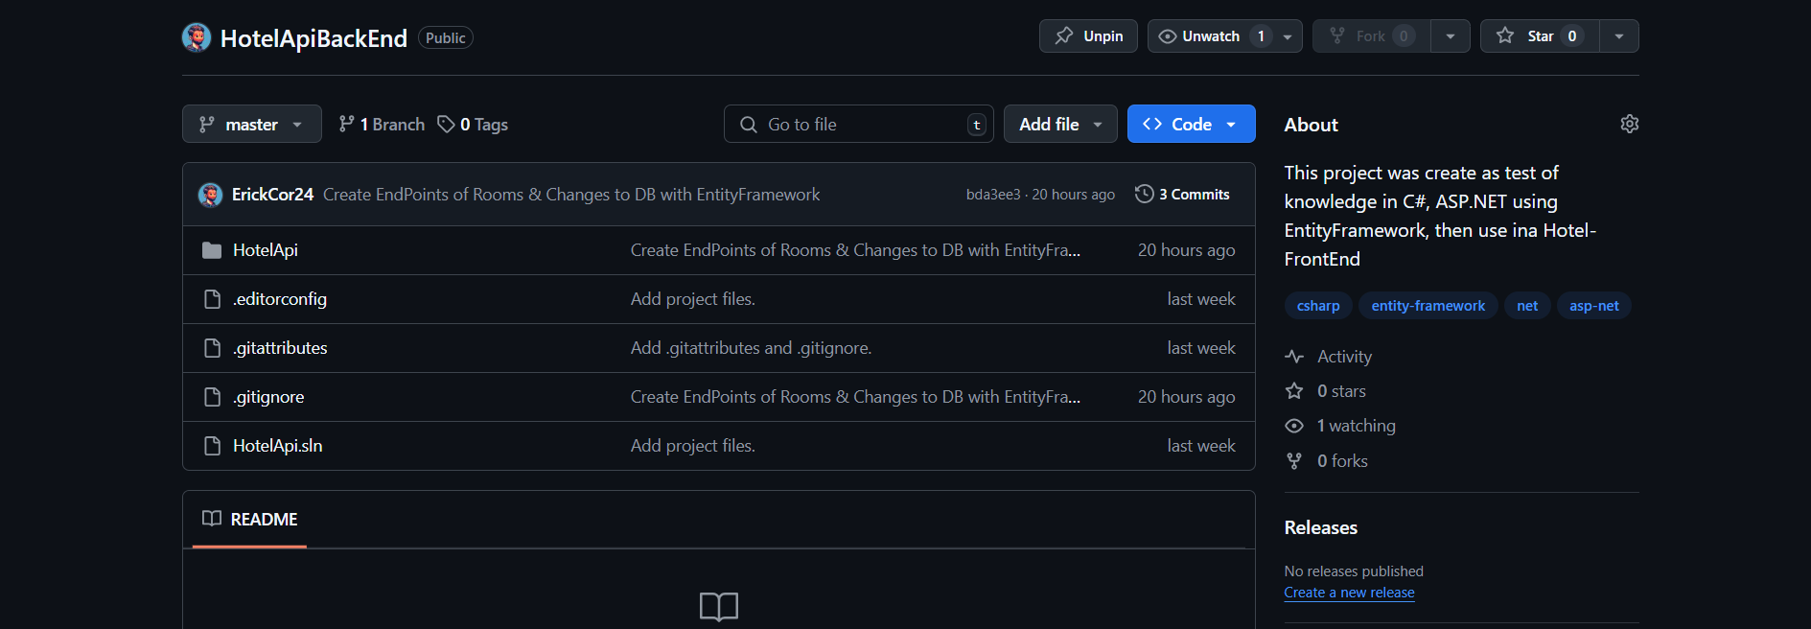
Task: Open the latest commit message in header row
Action: (571, 195)
